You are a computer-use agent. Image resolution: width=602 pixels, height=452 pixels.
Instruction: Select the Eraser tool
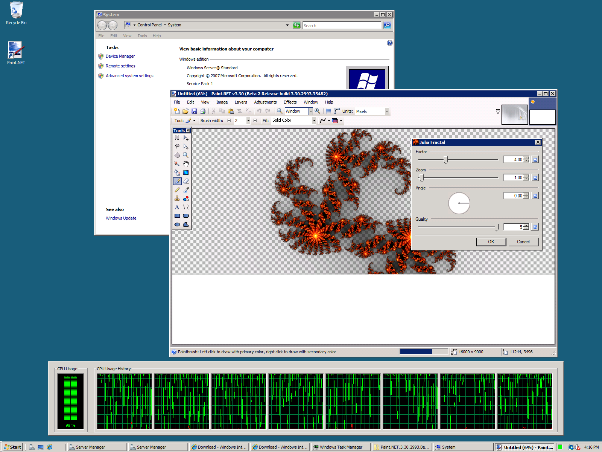pyautogui.click(x=186, y=181)
